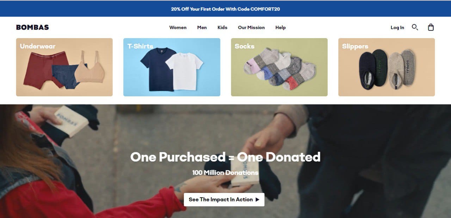Open the shopping bag cart icon
The height and width of the screenshot is (218, 451).
[431, 27]
